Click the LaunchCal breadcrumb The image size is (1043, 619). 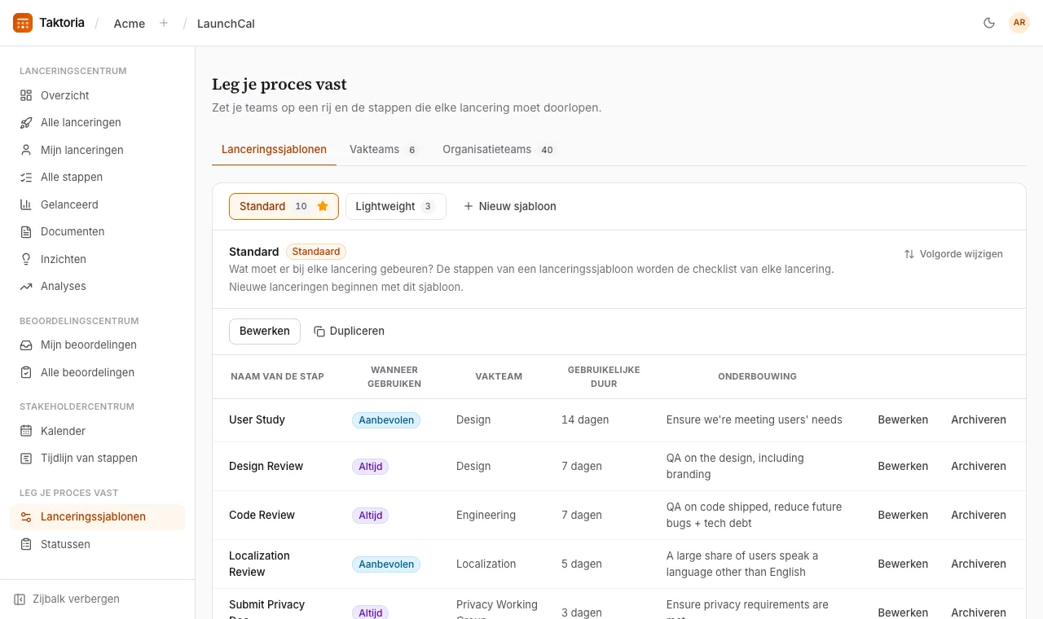click(x=226, y=24)
